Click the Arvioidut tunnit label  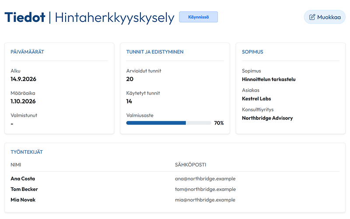[x=144, y=71]
